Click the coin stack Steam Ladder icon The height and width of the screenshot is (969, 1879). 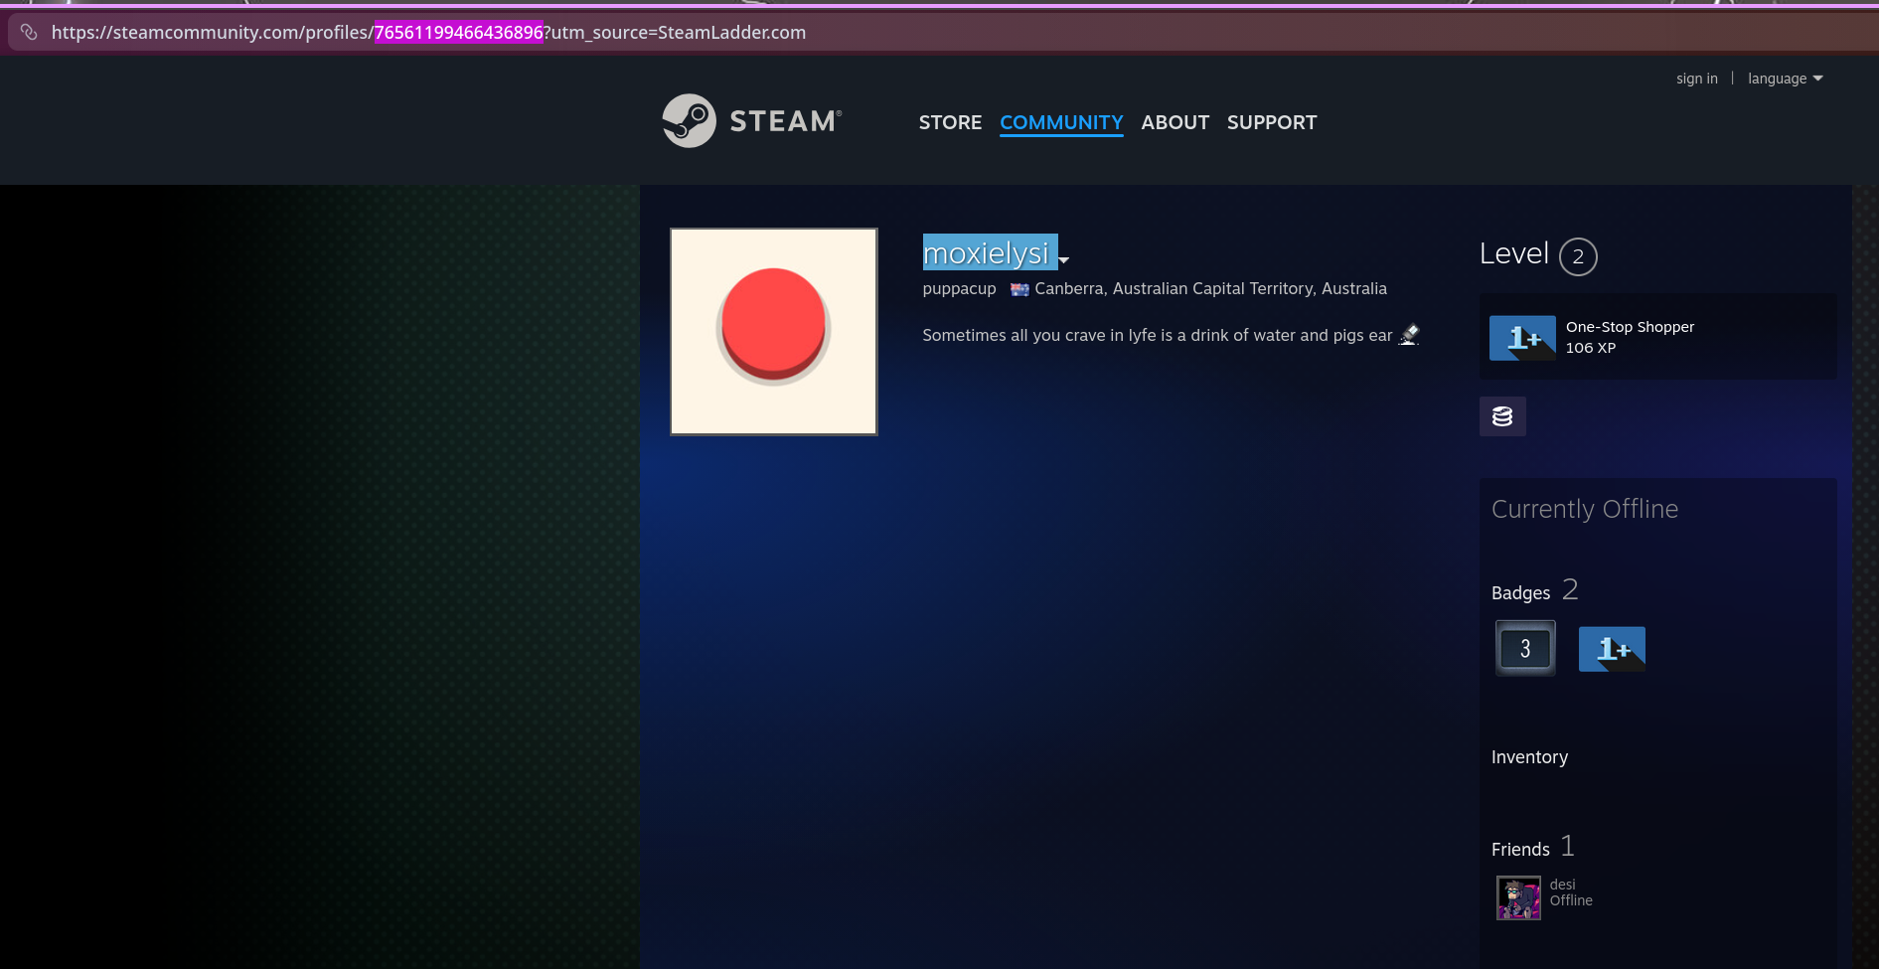(x=1501, y=416)
